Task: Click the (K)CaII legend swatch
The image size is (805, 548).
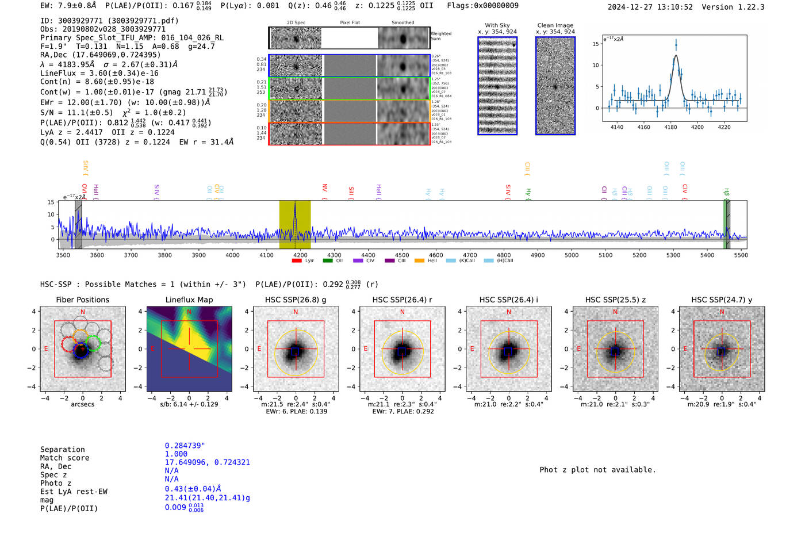Action: click(x=451, y=260)
